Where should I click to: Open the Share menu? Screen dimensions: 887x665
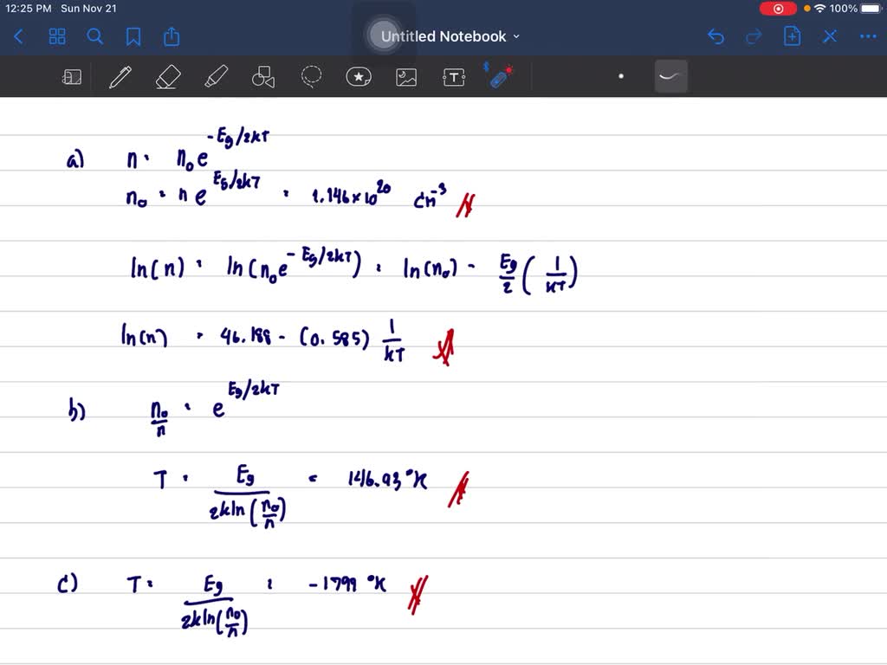(x=171, y=36)
